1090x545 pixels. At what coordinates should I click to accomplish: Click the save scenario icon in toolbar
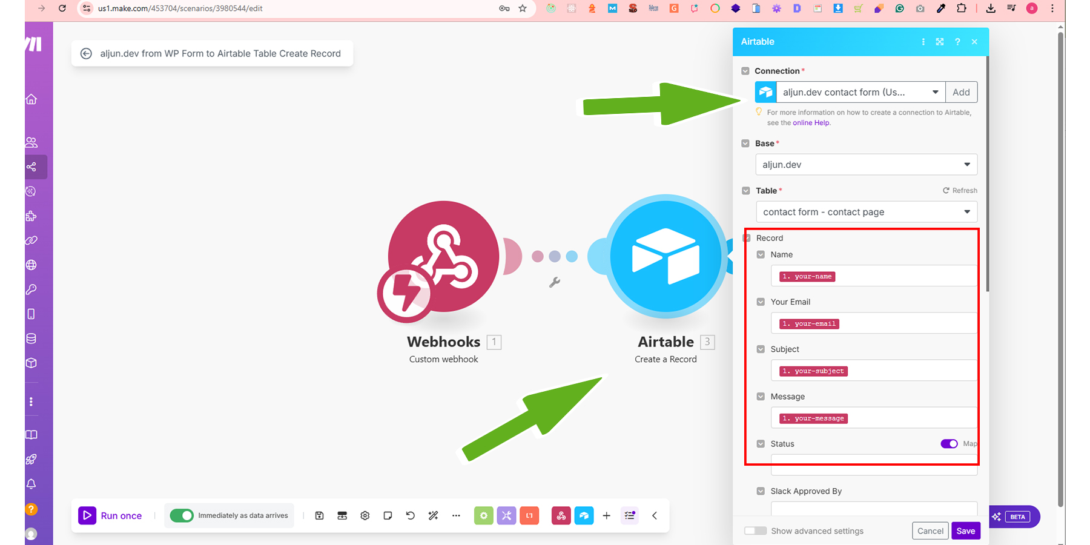pos(320,515)
